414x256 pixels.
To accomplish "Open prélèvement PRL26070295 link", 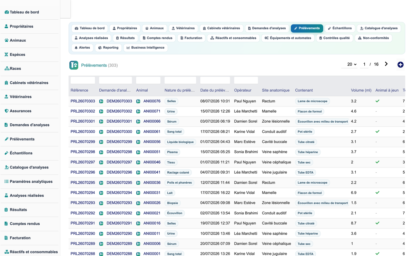I will 83,183.
